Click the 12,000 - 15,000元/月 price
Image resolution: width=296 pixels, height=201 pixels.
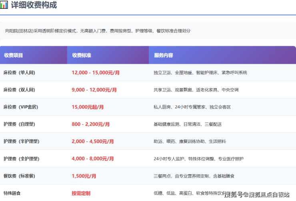click(x=96, y=73)
